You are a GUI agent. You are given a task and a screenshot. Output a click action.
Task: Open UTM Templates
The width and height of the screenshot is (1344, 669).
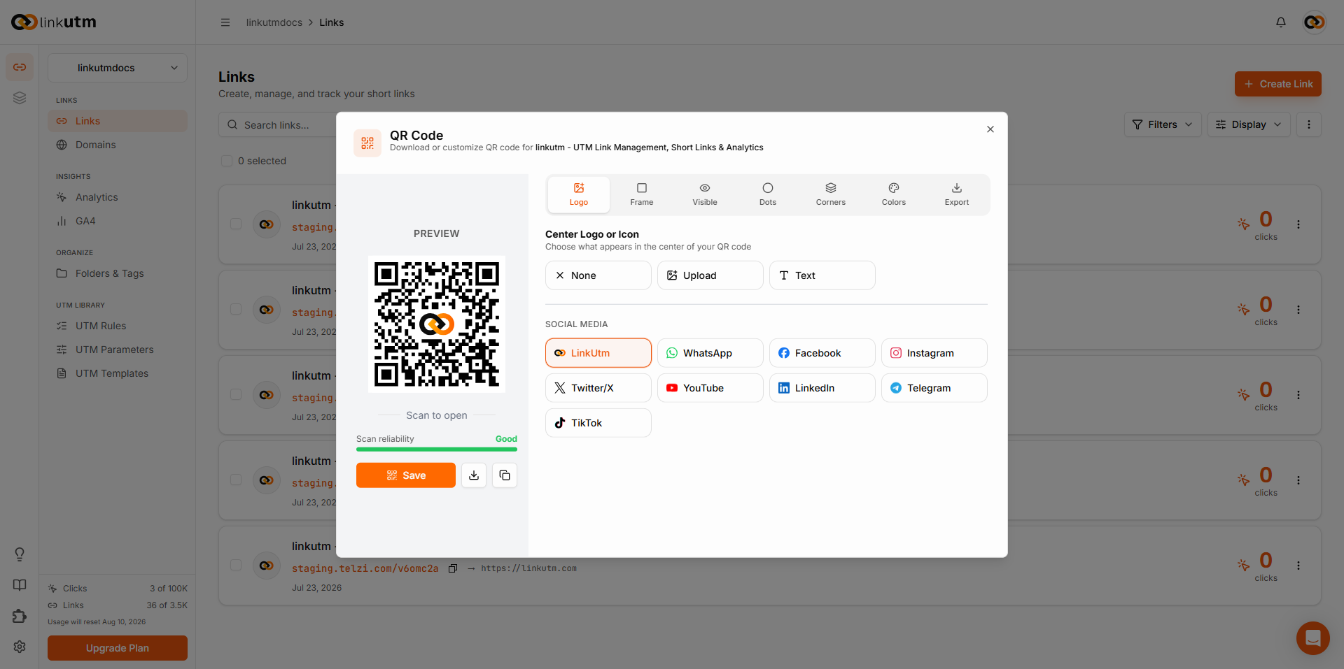tap(118, 373)
